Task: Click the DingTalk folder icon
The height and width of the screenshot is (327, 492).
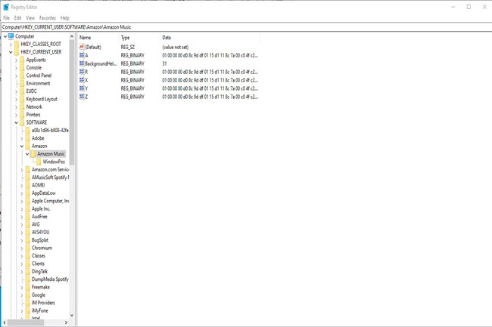Action: tap(27, 271)
